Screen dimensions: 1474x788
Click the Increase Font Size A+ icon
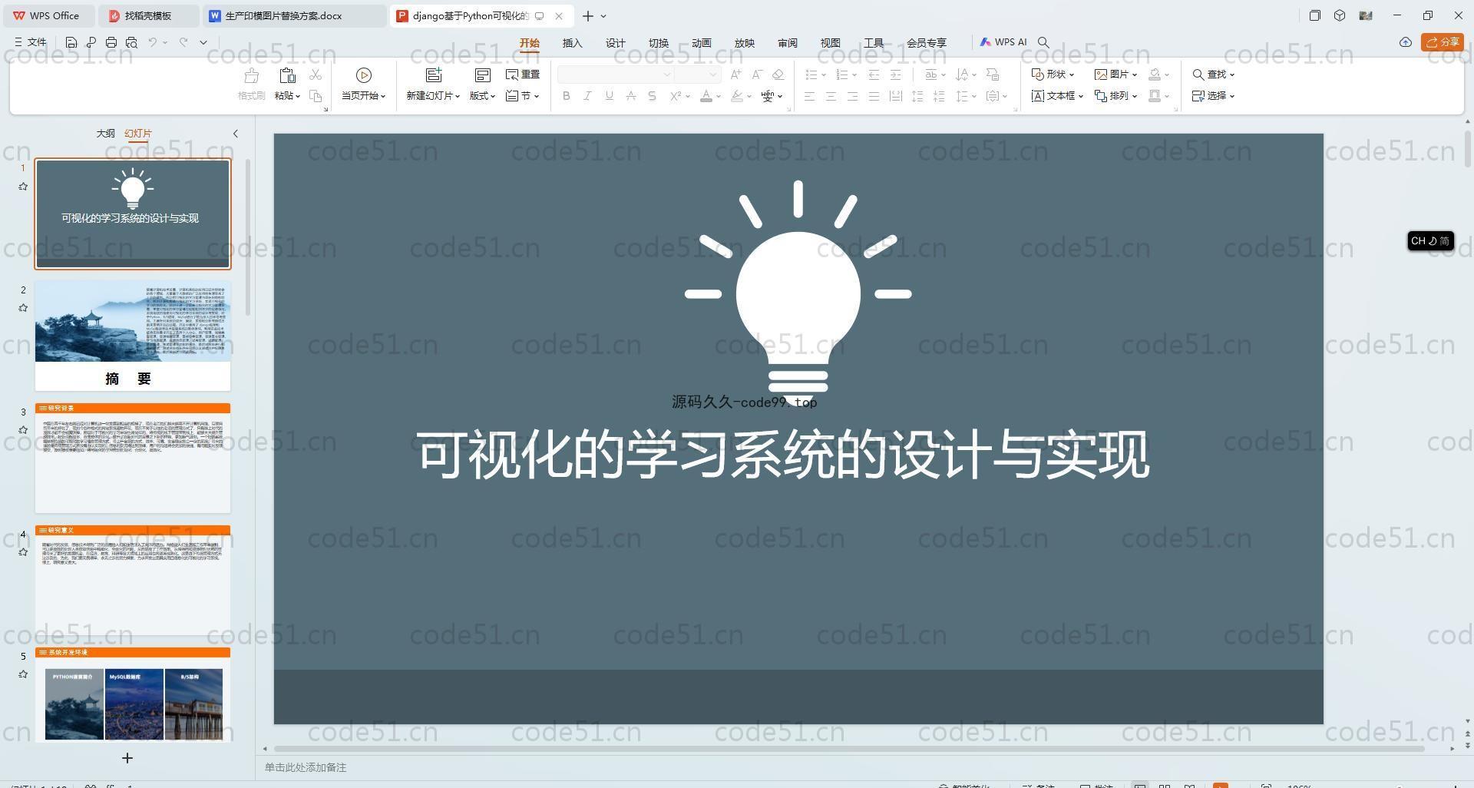(x=736, y=74)
